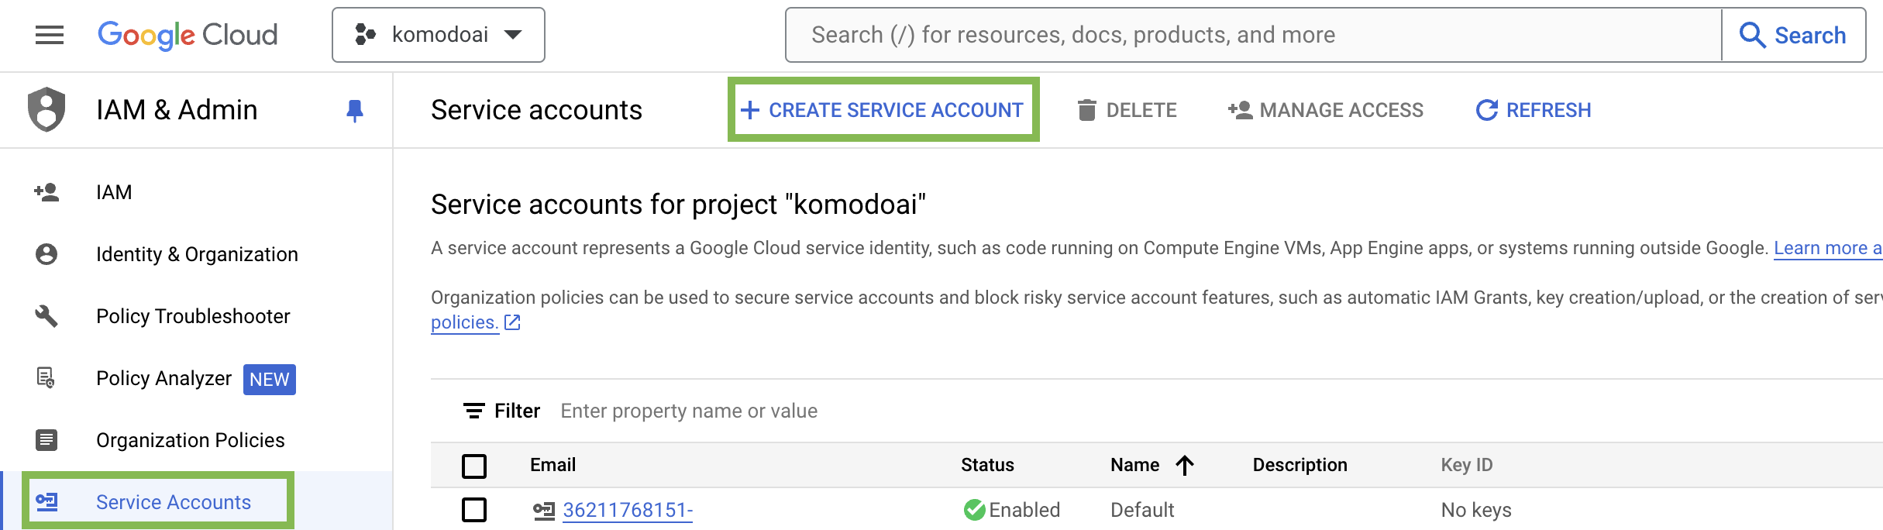Click the IAM & Admin shield icon
1883x530 pixels.
click(46, 109)
